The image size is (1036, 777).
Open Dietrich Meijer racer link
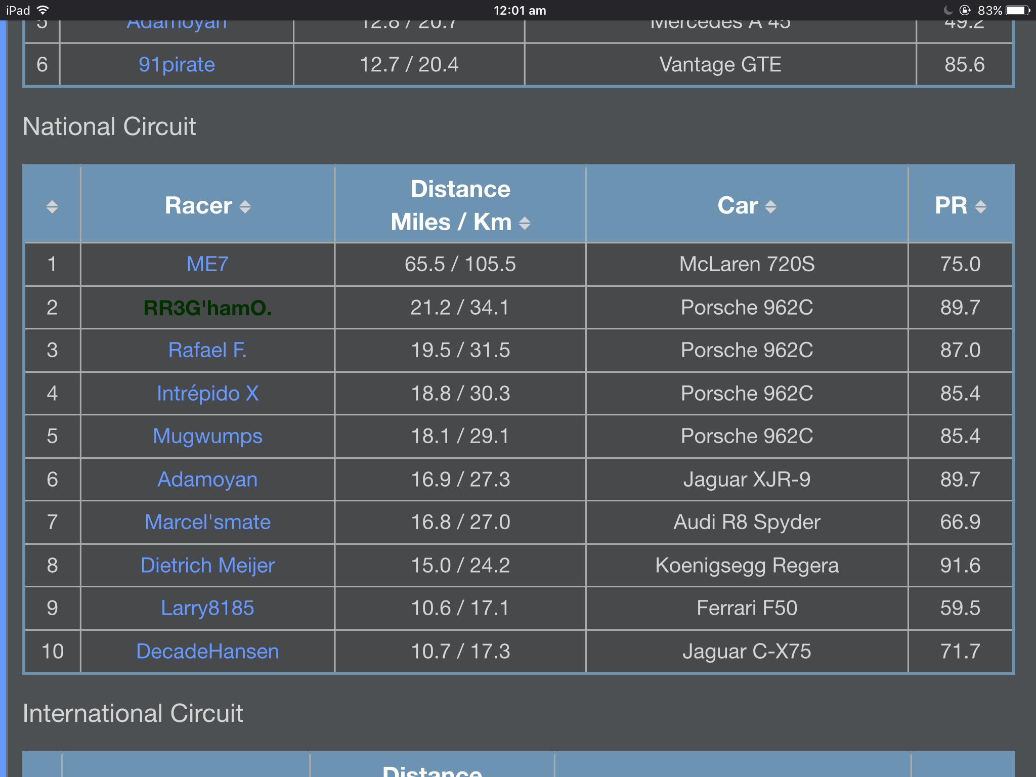coord(207,565)
